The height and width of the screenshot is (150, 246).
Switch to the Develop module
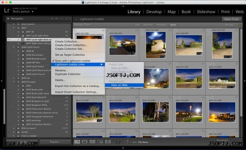pos(154,12)
